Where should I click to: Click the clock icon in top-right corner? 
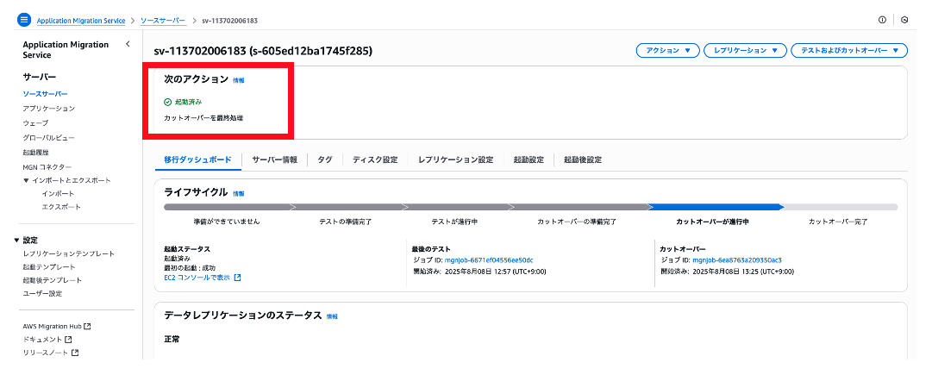pos(904,20)
